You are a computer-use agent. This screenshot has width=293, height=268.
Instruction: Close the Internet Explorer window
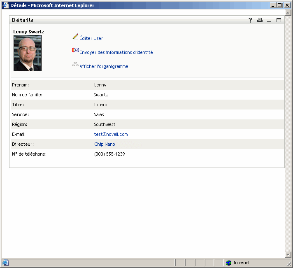[287, 5]
